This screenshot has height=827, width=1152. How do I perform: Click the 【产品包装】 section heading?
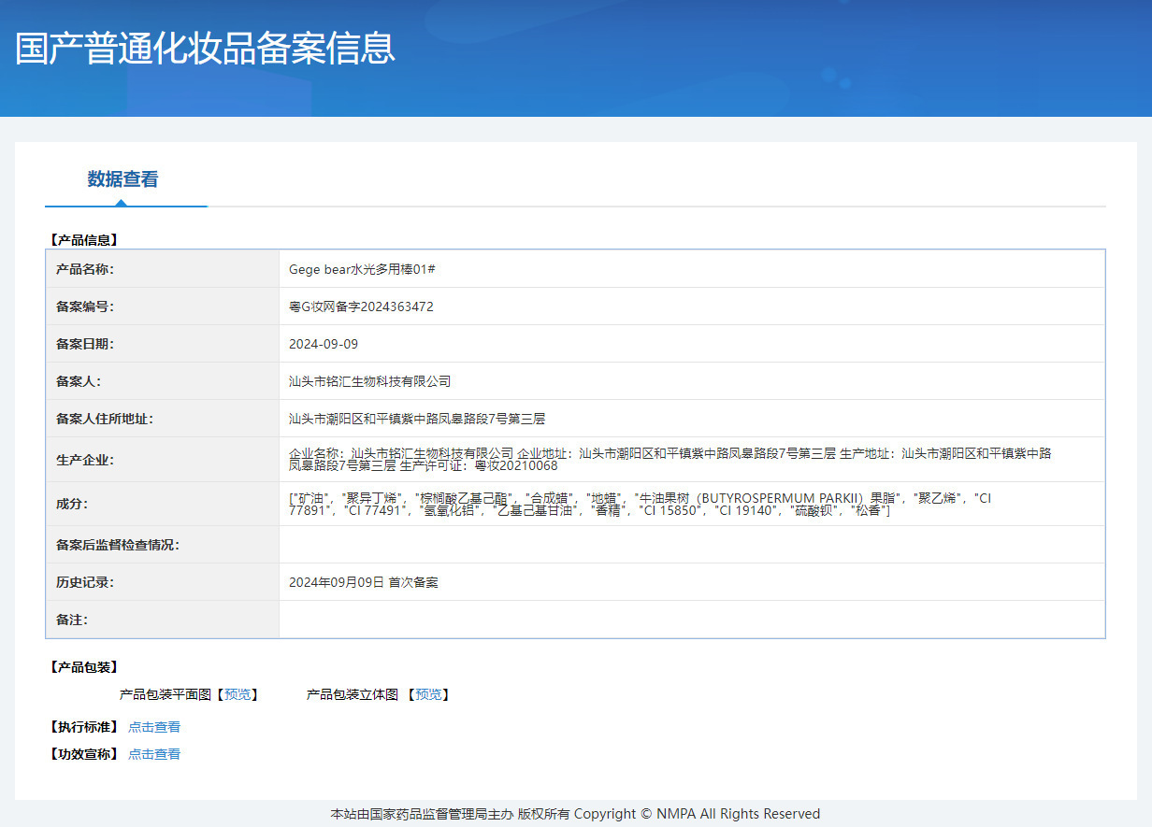[83, 667]
